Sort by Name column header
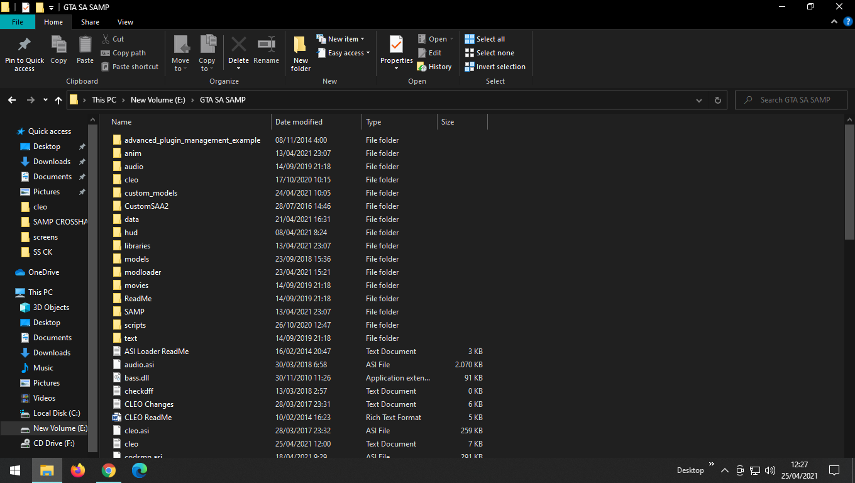This screenshot has width=855, height=483. coord(190,122)
